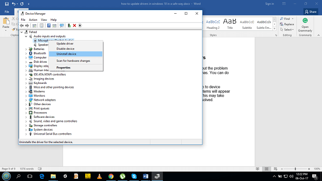Click the blue Help question mark toolbar icon
The image size is (322, 181).
pos(49,26)
